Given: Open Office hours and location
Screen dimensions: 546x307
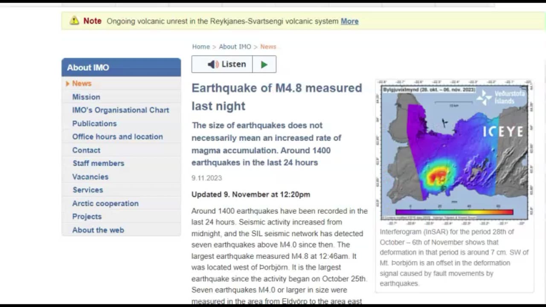Looking at the screenshot, I should click(117, 136).
